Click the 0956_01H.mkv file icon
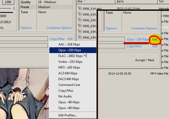The height and width of the screenshot is (119, 169). [80, 8]
